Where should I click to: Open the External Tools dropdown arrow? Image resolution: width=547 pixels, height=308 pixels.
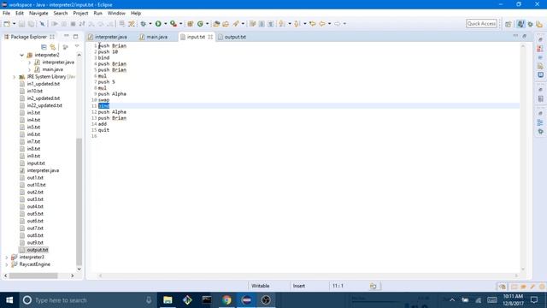(180, 24)
